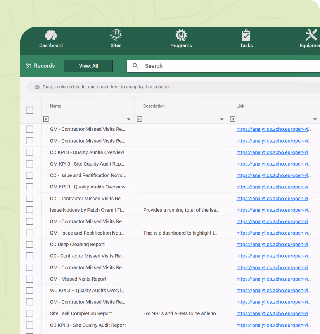Image resolution: width=320 pixels, height=334 pixels.
Task: Tick checkbox for GM KPI 3 - Quality Audits Overview
Action: click(x=29, y=187)
